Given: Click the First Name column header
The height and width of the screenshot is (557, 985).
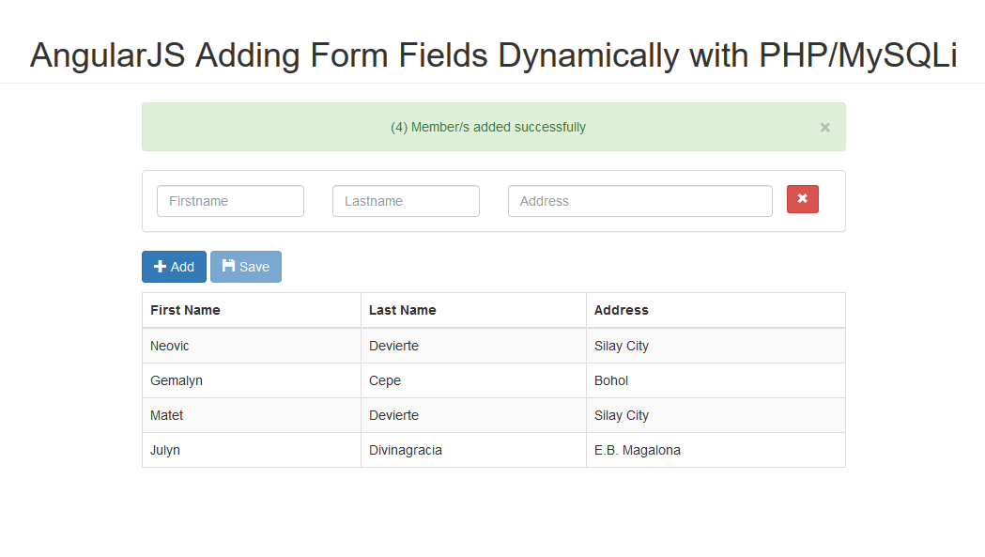Looking at the screenshot, I should (x=185, y=310).
